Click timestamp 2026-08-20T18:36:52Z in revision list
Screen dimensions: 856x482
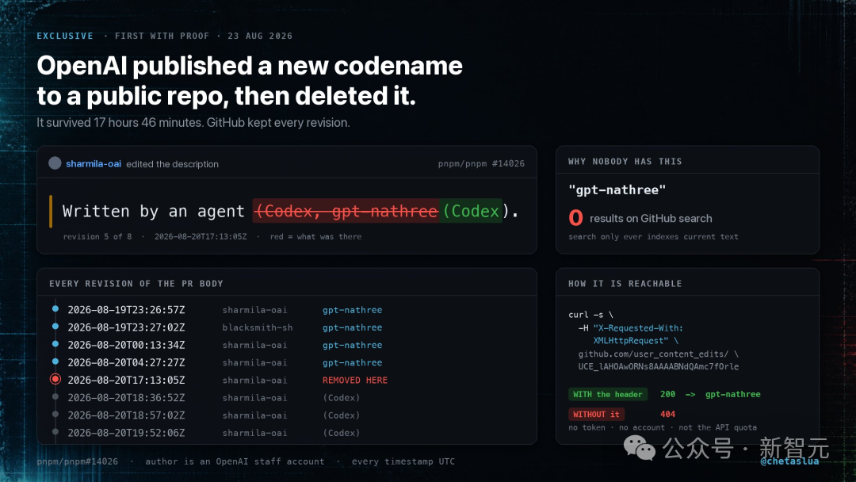click(126, 398)
